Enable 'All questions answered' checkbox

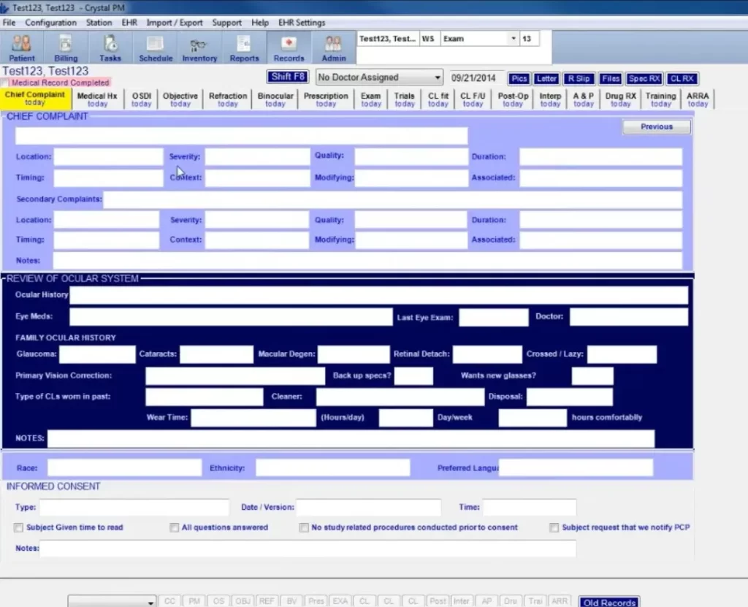click(x=174, y=527)
